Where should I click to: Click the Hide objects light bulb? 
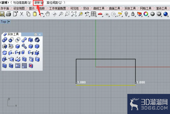126,14
